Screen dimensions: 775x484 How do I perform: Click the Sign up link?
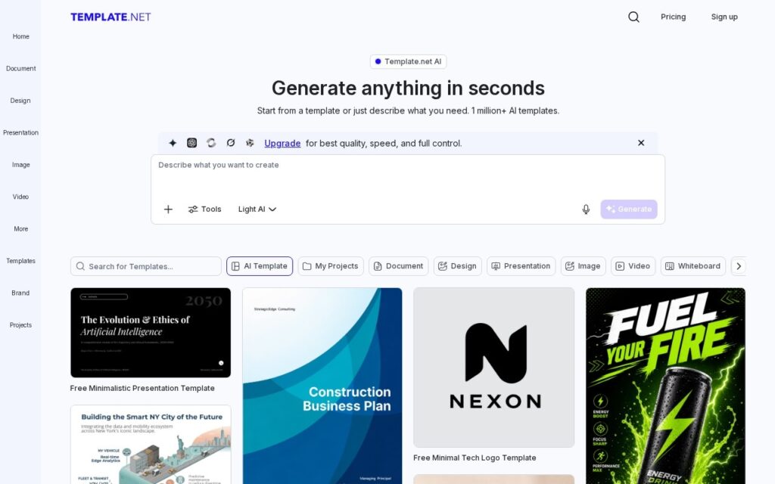[724, 17]
